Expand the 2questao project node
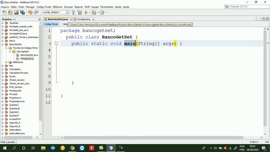The width and height of the screenshot is (270, 152). (3, 23)
